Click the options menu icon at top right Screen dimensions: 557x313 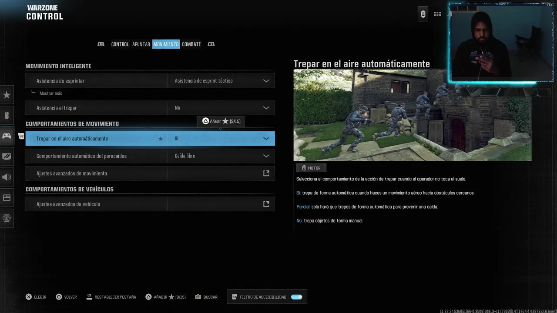tap(423, 14)
